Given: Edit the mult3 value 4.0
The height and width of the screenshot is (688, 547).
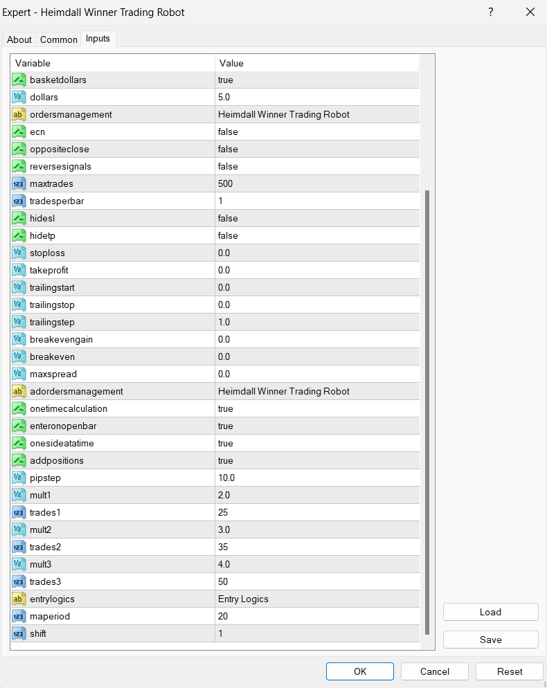Looking at the screenshot, I should tap(317, 564).
